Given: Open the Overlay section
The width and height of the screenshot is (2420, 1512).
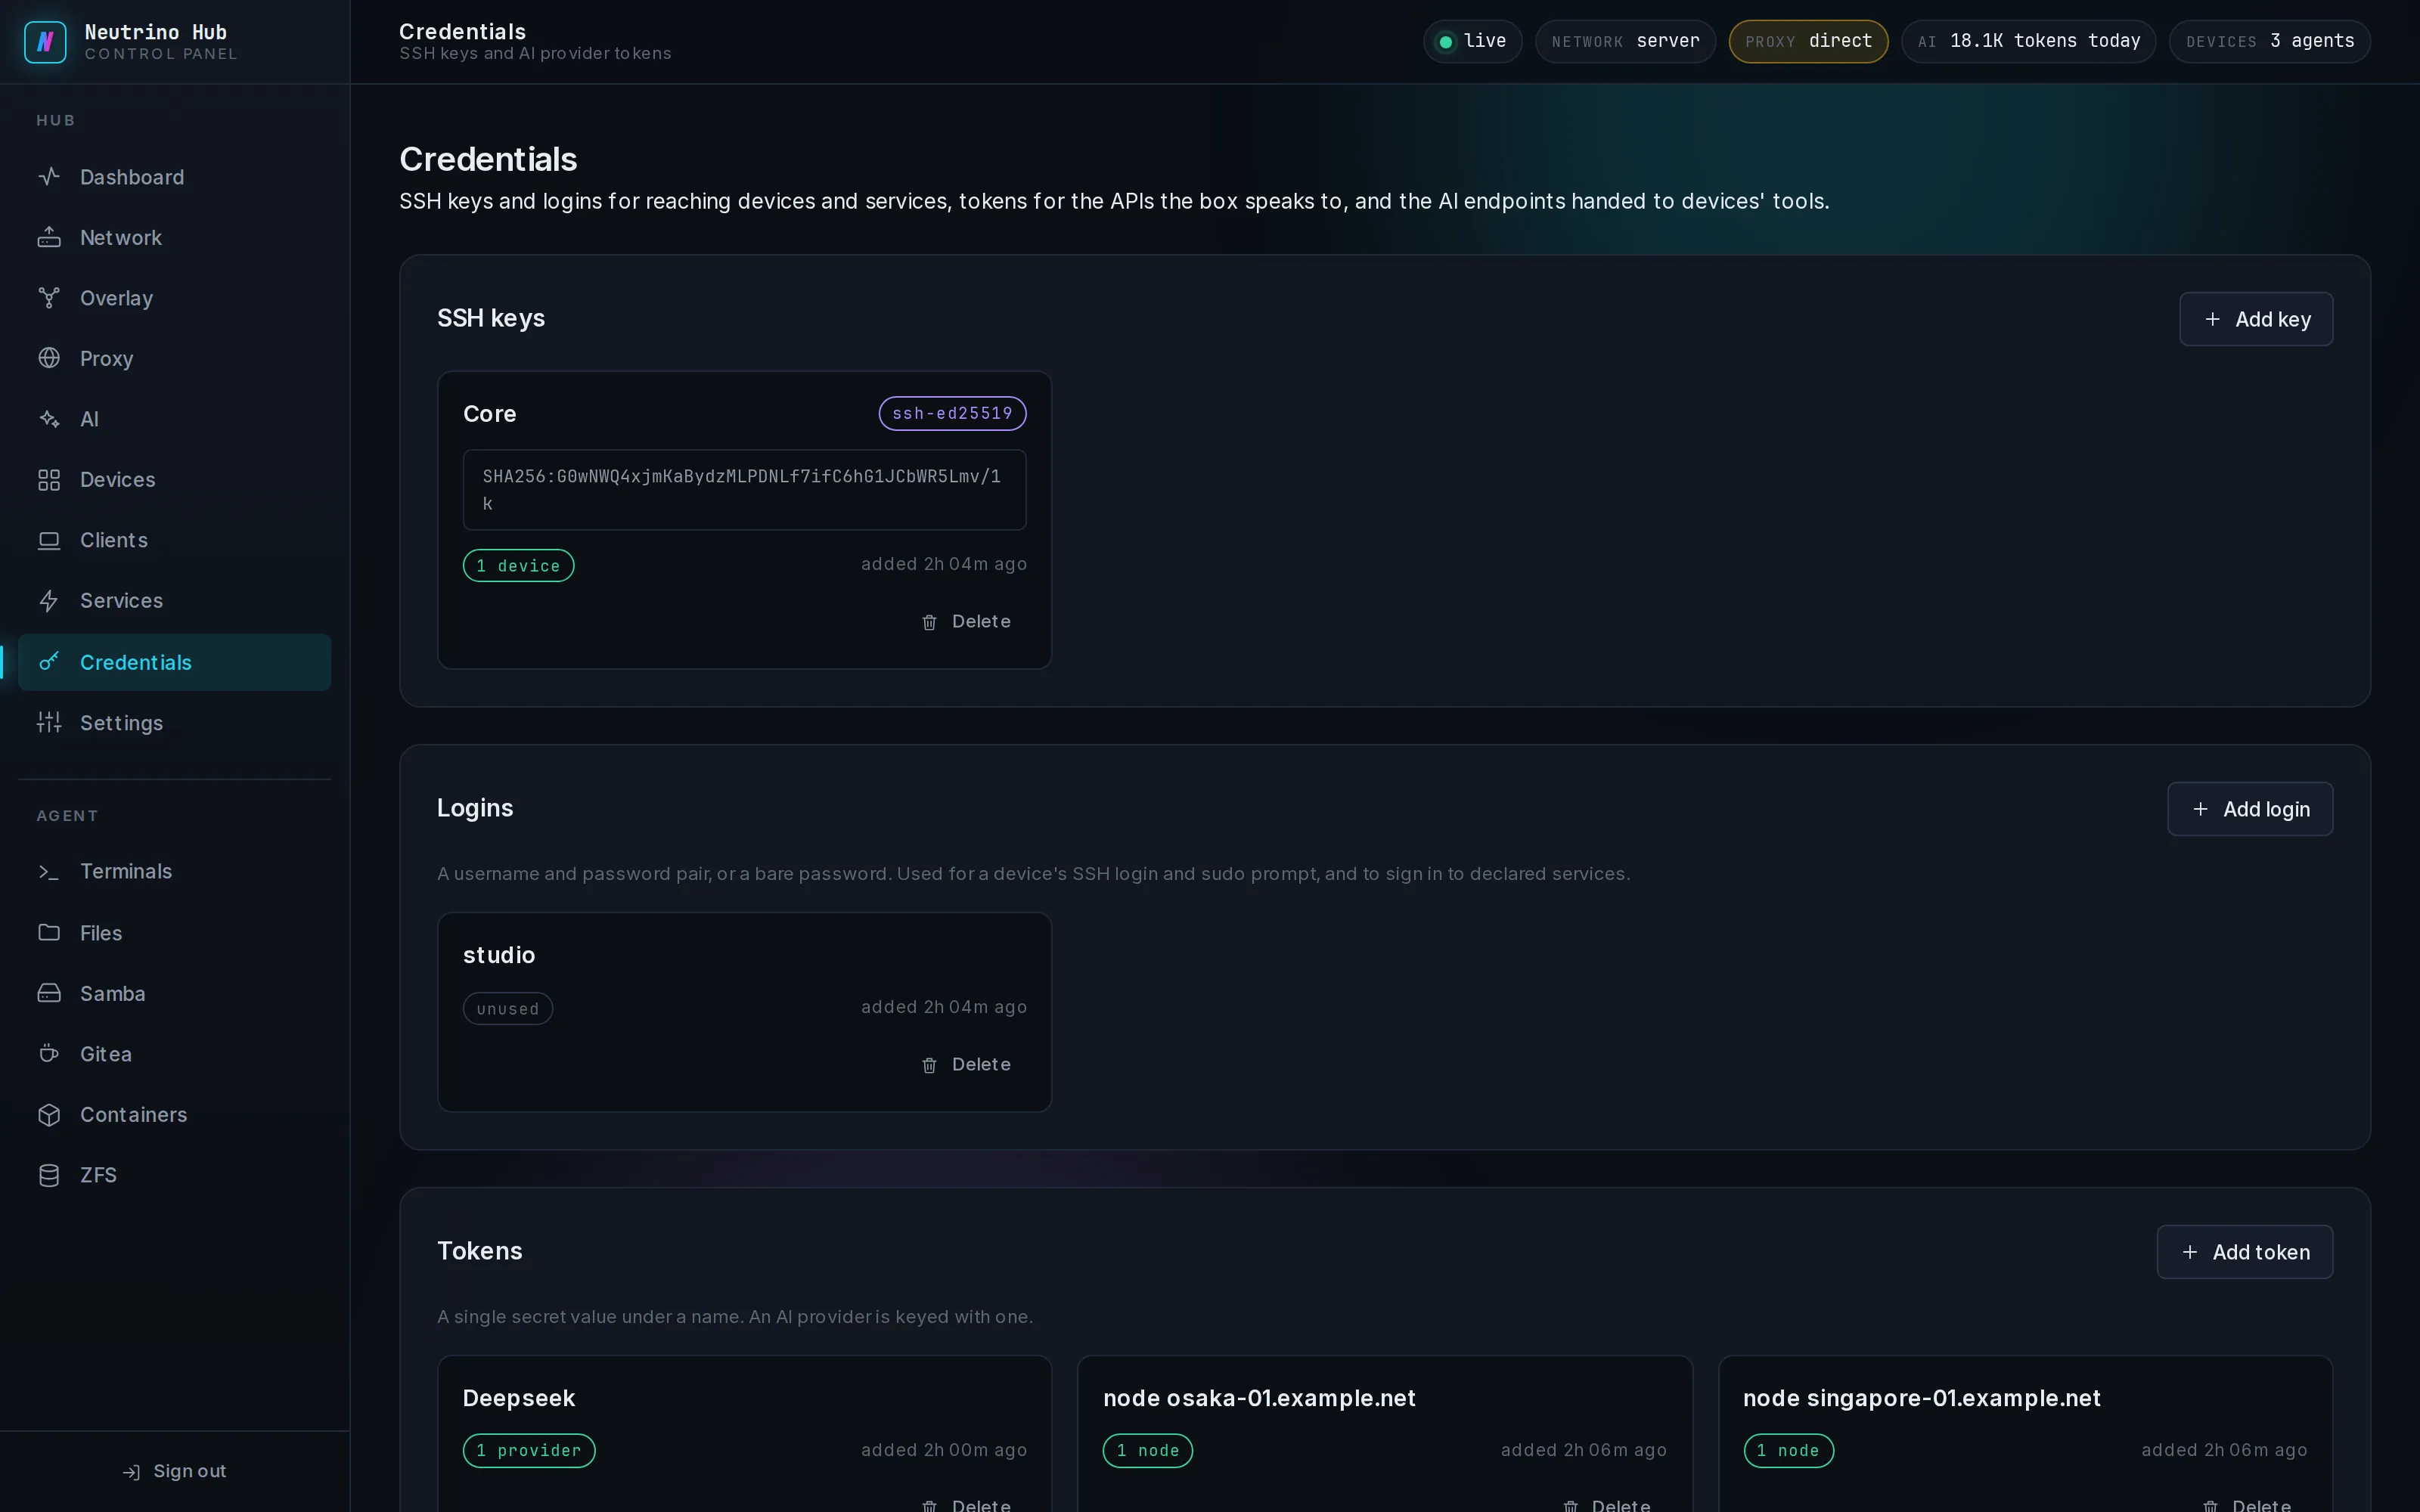Looking at the screenshot, I should point(174,298).
